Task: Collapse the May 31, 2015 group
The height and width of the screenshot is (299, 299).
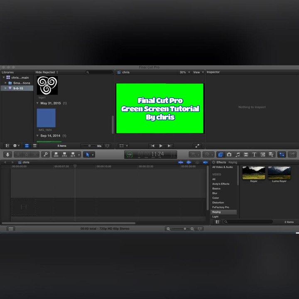Action: [x=37, y=103]
